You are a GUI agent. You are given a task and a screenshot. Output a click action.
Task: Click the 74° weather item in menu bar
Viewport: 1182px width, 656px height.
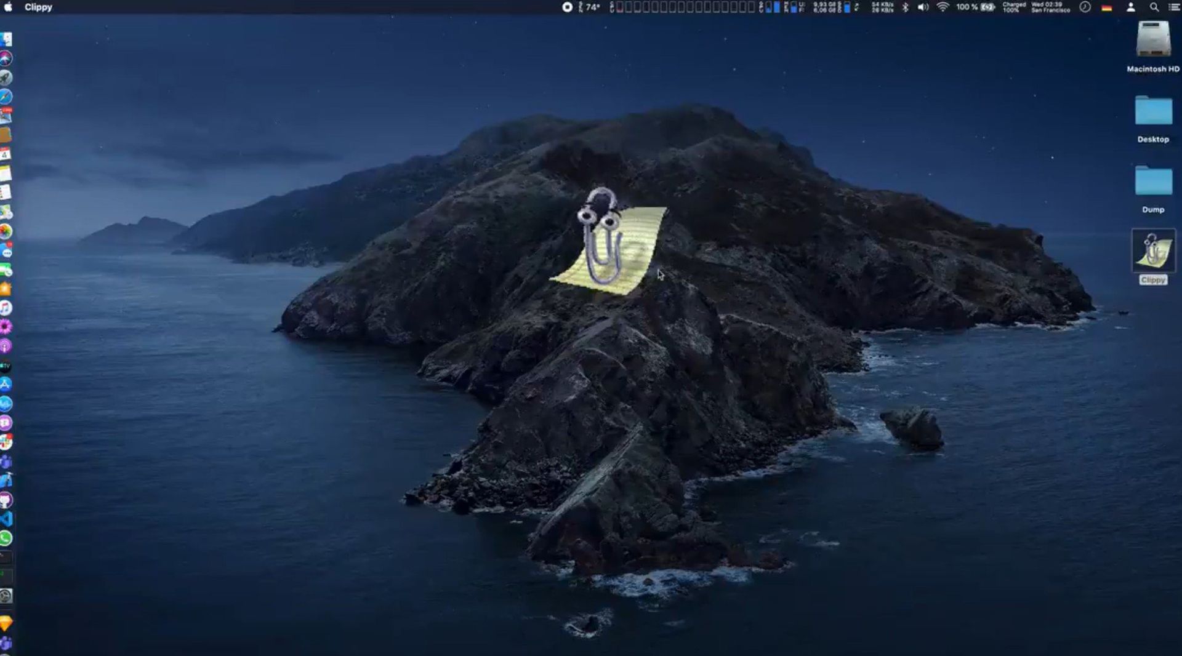tap(590, 7)
